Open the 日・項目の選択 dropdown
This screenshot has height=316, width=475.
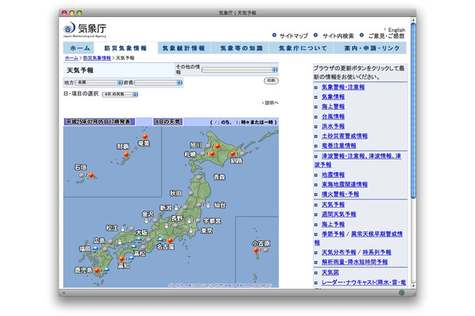pos(119,95)
